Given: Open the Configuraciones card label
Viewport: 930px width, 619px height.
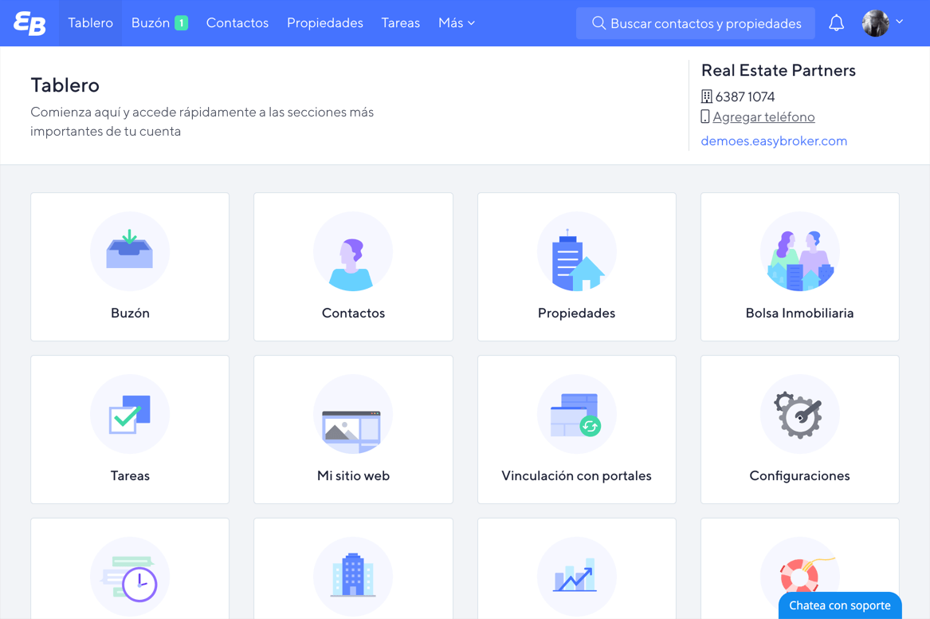Looking at the screenshot, I should click(x=799, y=475).
